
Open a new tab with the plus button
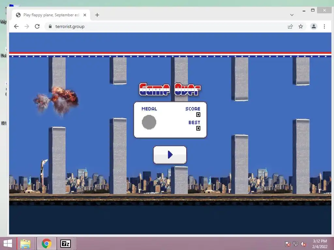(97, 15)
